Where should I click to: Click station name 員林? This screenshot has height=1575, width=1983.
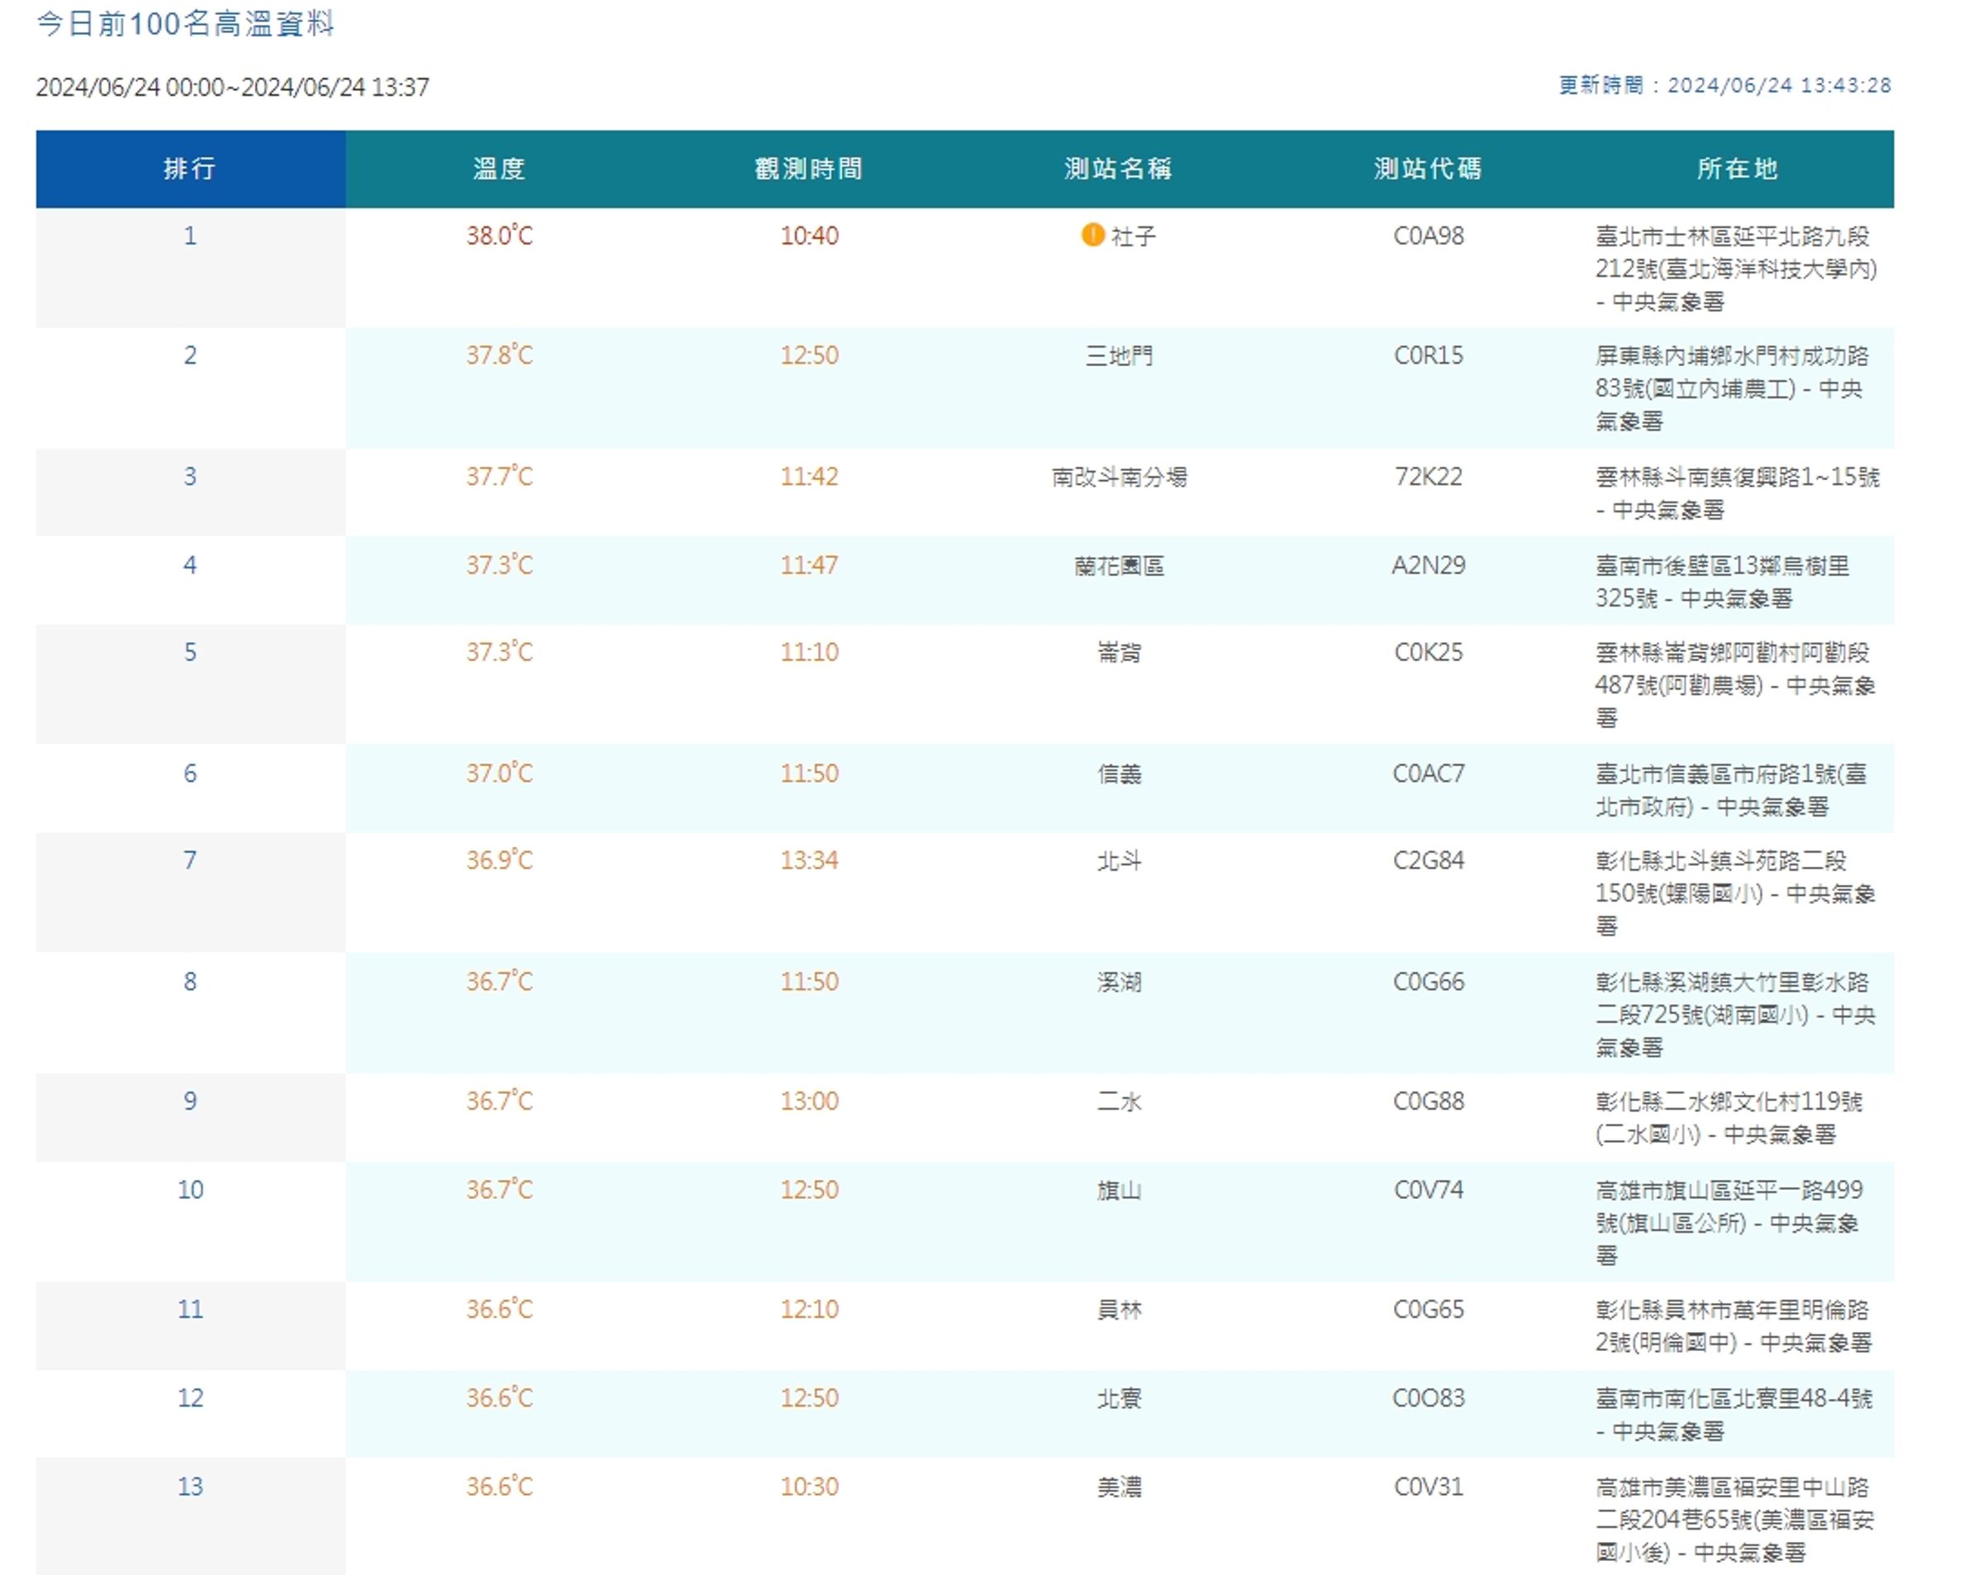(1119, 1309)
